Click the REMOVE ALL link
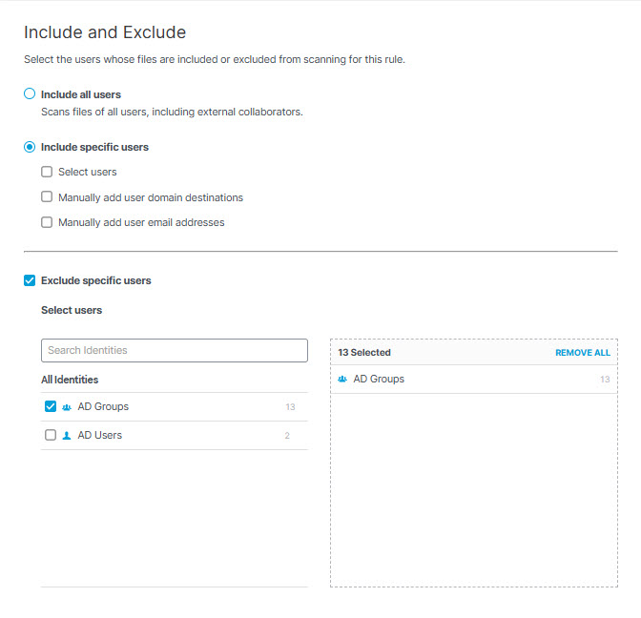Screen dimensions: 641x618 click(582, 353)
